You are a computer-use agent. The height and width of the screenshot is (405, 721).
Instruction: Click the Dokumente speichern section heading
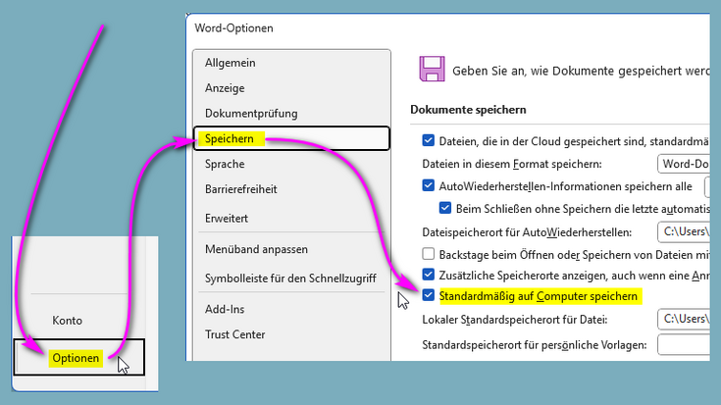[468, 110]
